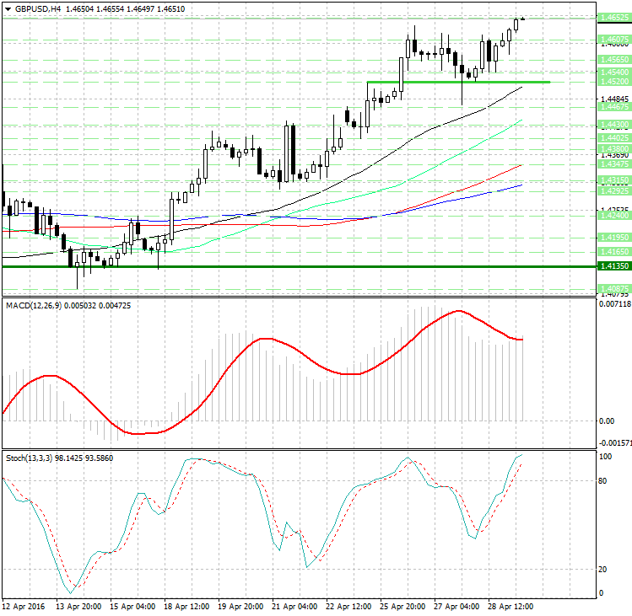The width and height of the screenshot is (632, 616).
Task: Select the 22 Apr 12:00 time marker
Action: point(348,607)
